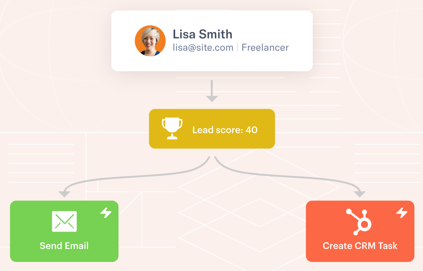Viewport: 423px width, 271px height.
Task: Click the lisa@site.com email address
Action: click(203, 48)
